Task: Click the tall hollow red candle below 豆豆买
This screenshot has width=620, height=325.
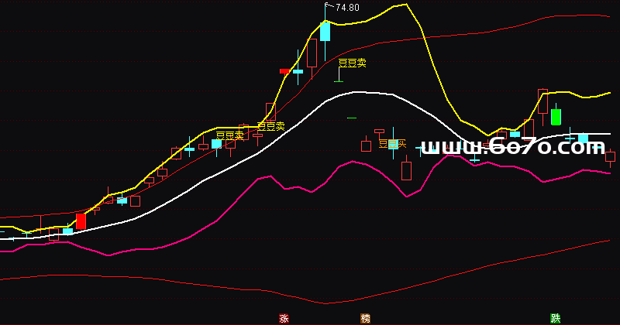Action: (x=406, y=168)
